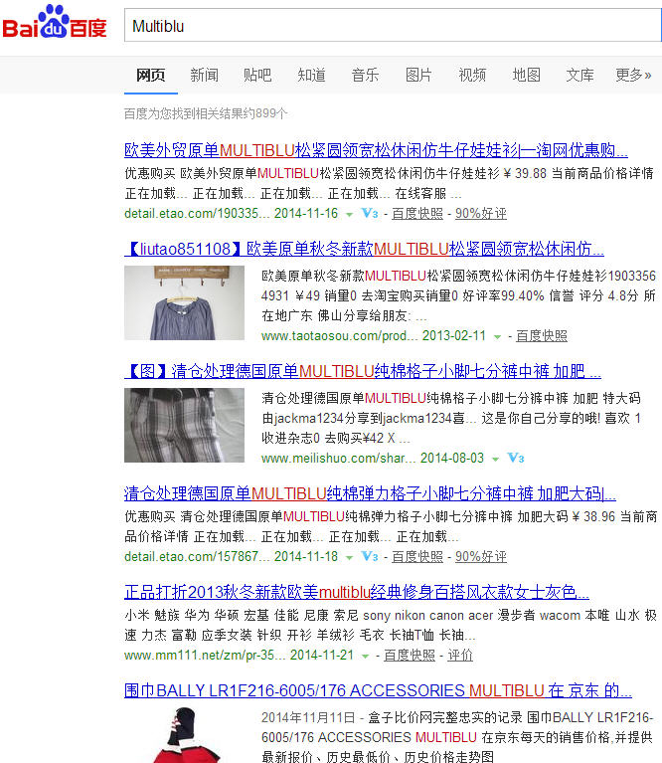
Task: Open 百度快照 for the mm111.net result
Action: click(410, 656)
